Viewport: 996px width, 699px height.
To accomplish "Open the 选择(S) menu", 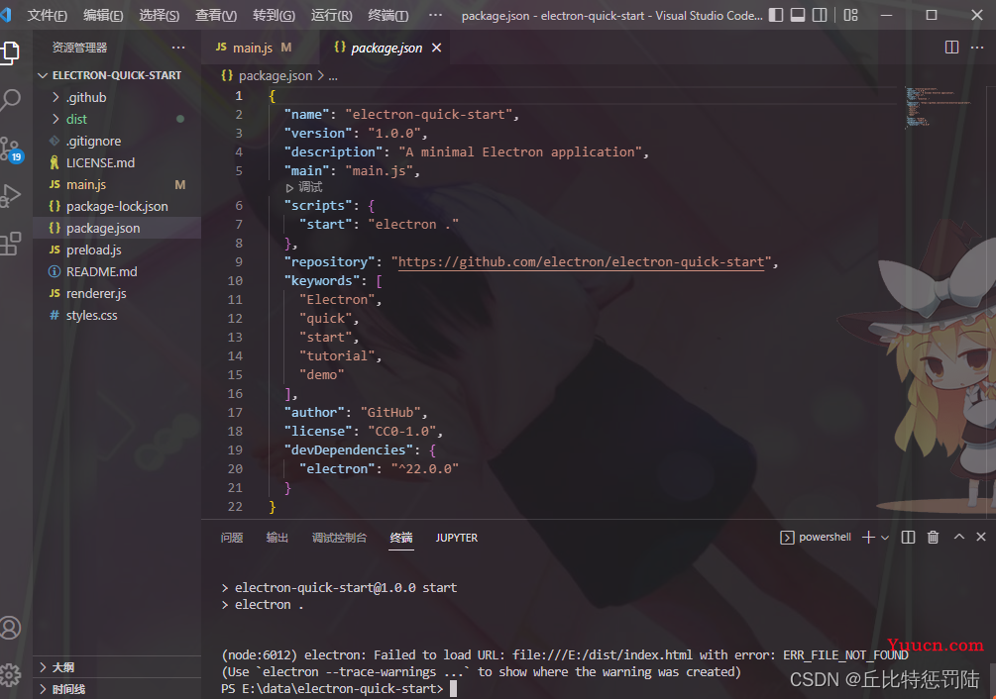I will click(159, 15).
